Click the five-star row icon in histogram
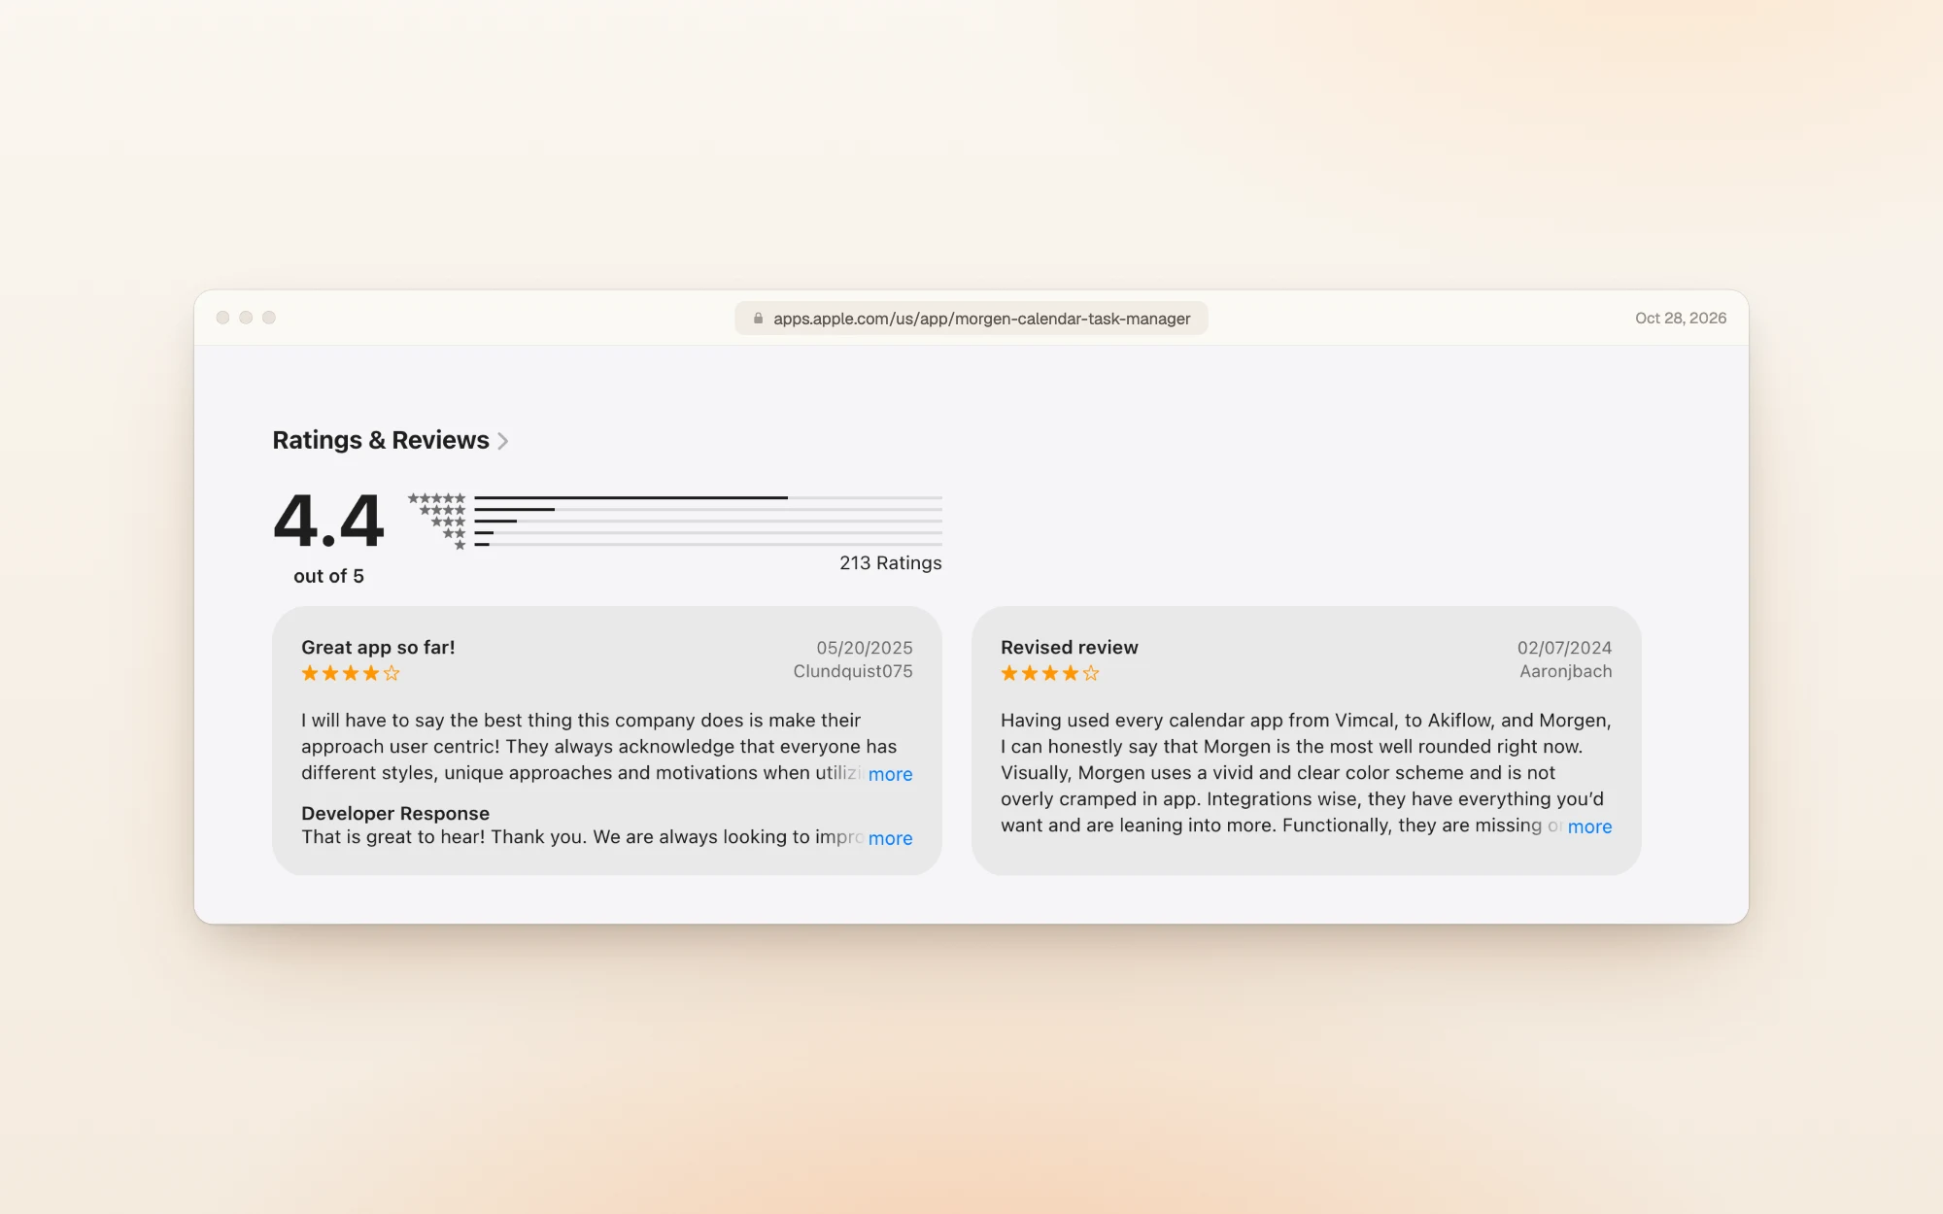This screenshot has width=1943, height=1214. point(437,498)
